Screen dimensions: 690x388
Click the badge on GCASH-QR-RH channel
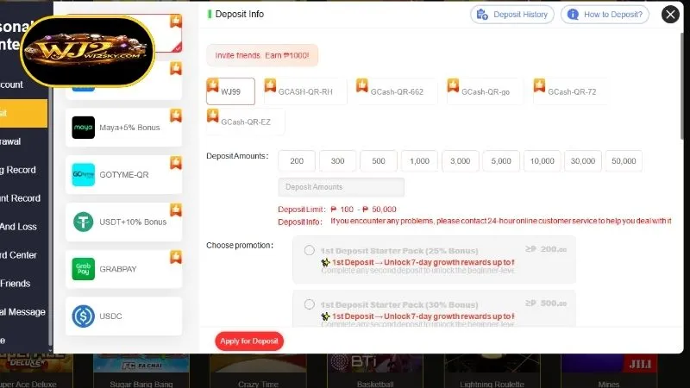coord(270,84)
